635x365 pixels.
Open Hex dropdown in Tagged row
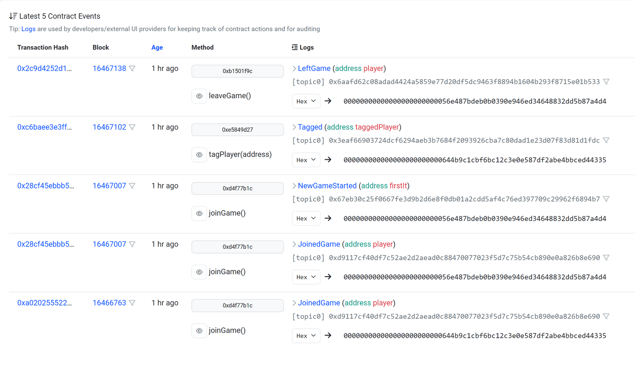[306, 160]
